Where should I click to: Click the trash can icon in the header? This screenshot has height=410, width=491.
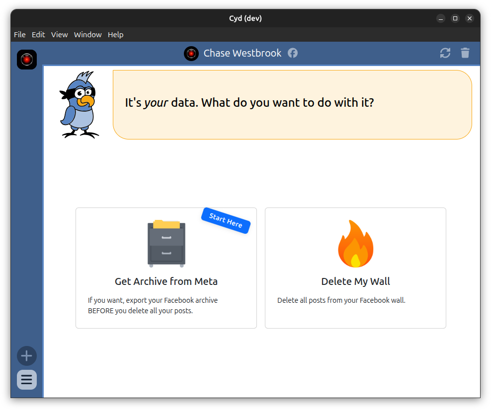(465, 53)
